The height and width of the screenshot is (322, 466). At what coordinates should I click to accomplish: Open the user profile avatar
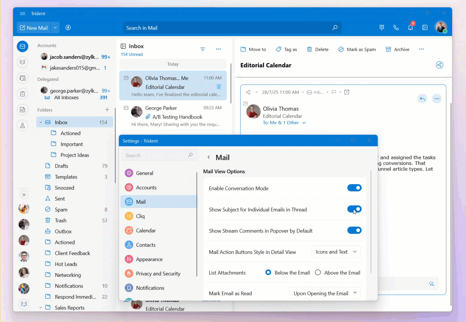point(441,27)
